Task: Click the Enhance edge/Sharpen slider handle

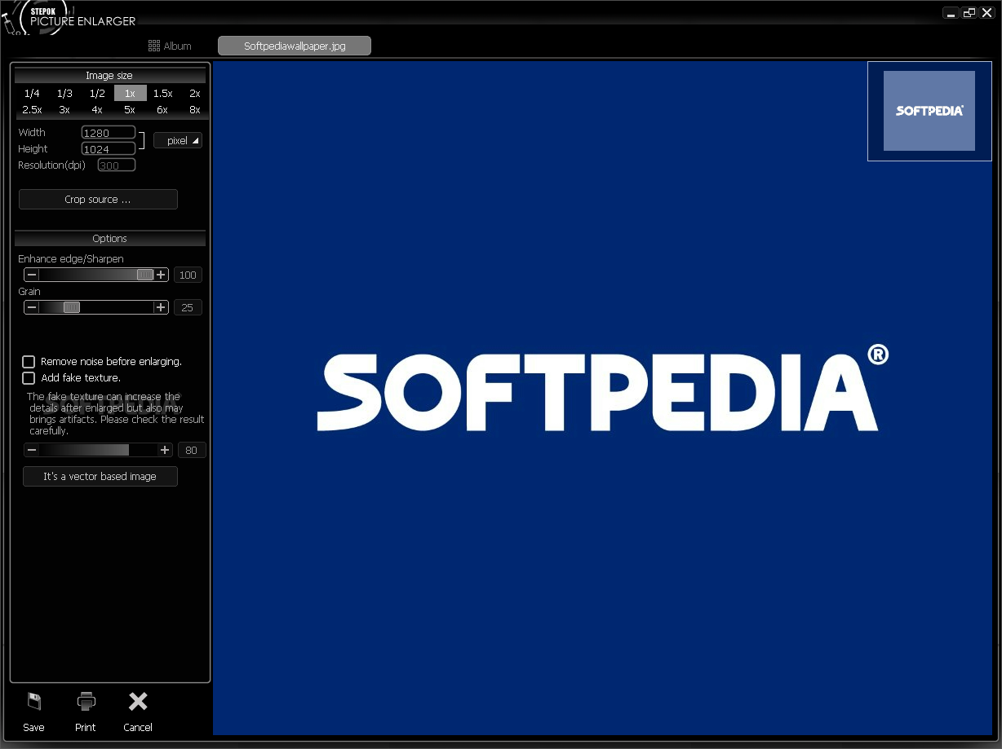Action: (x=145, y=275)
